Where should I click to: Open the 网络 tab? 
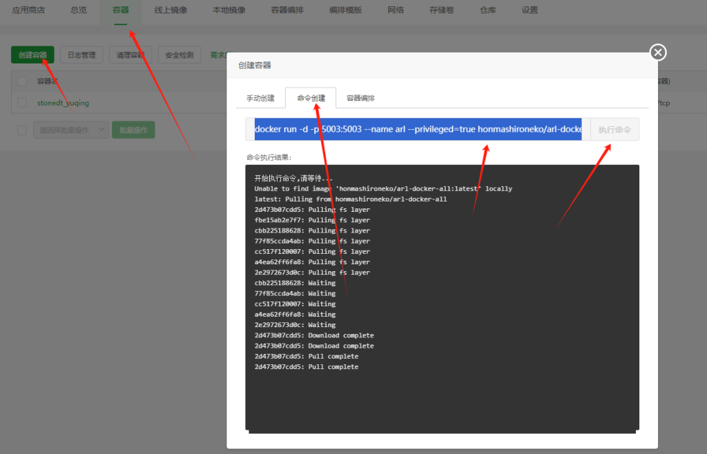[396, 10]
